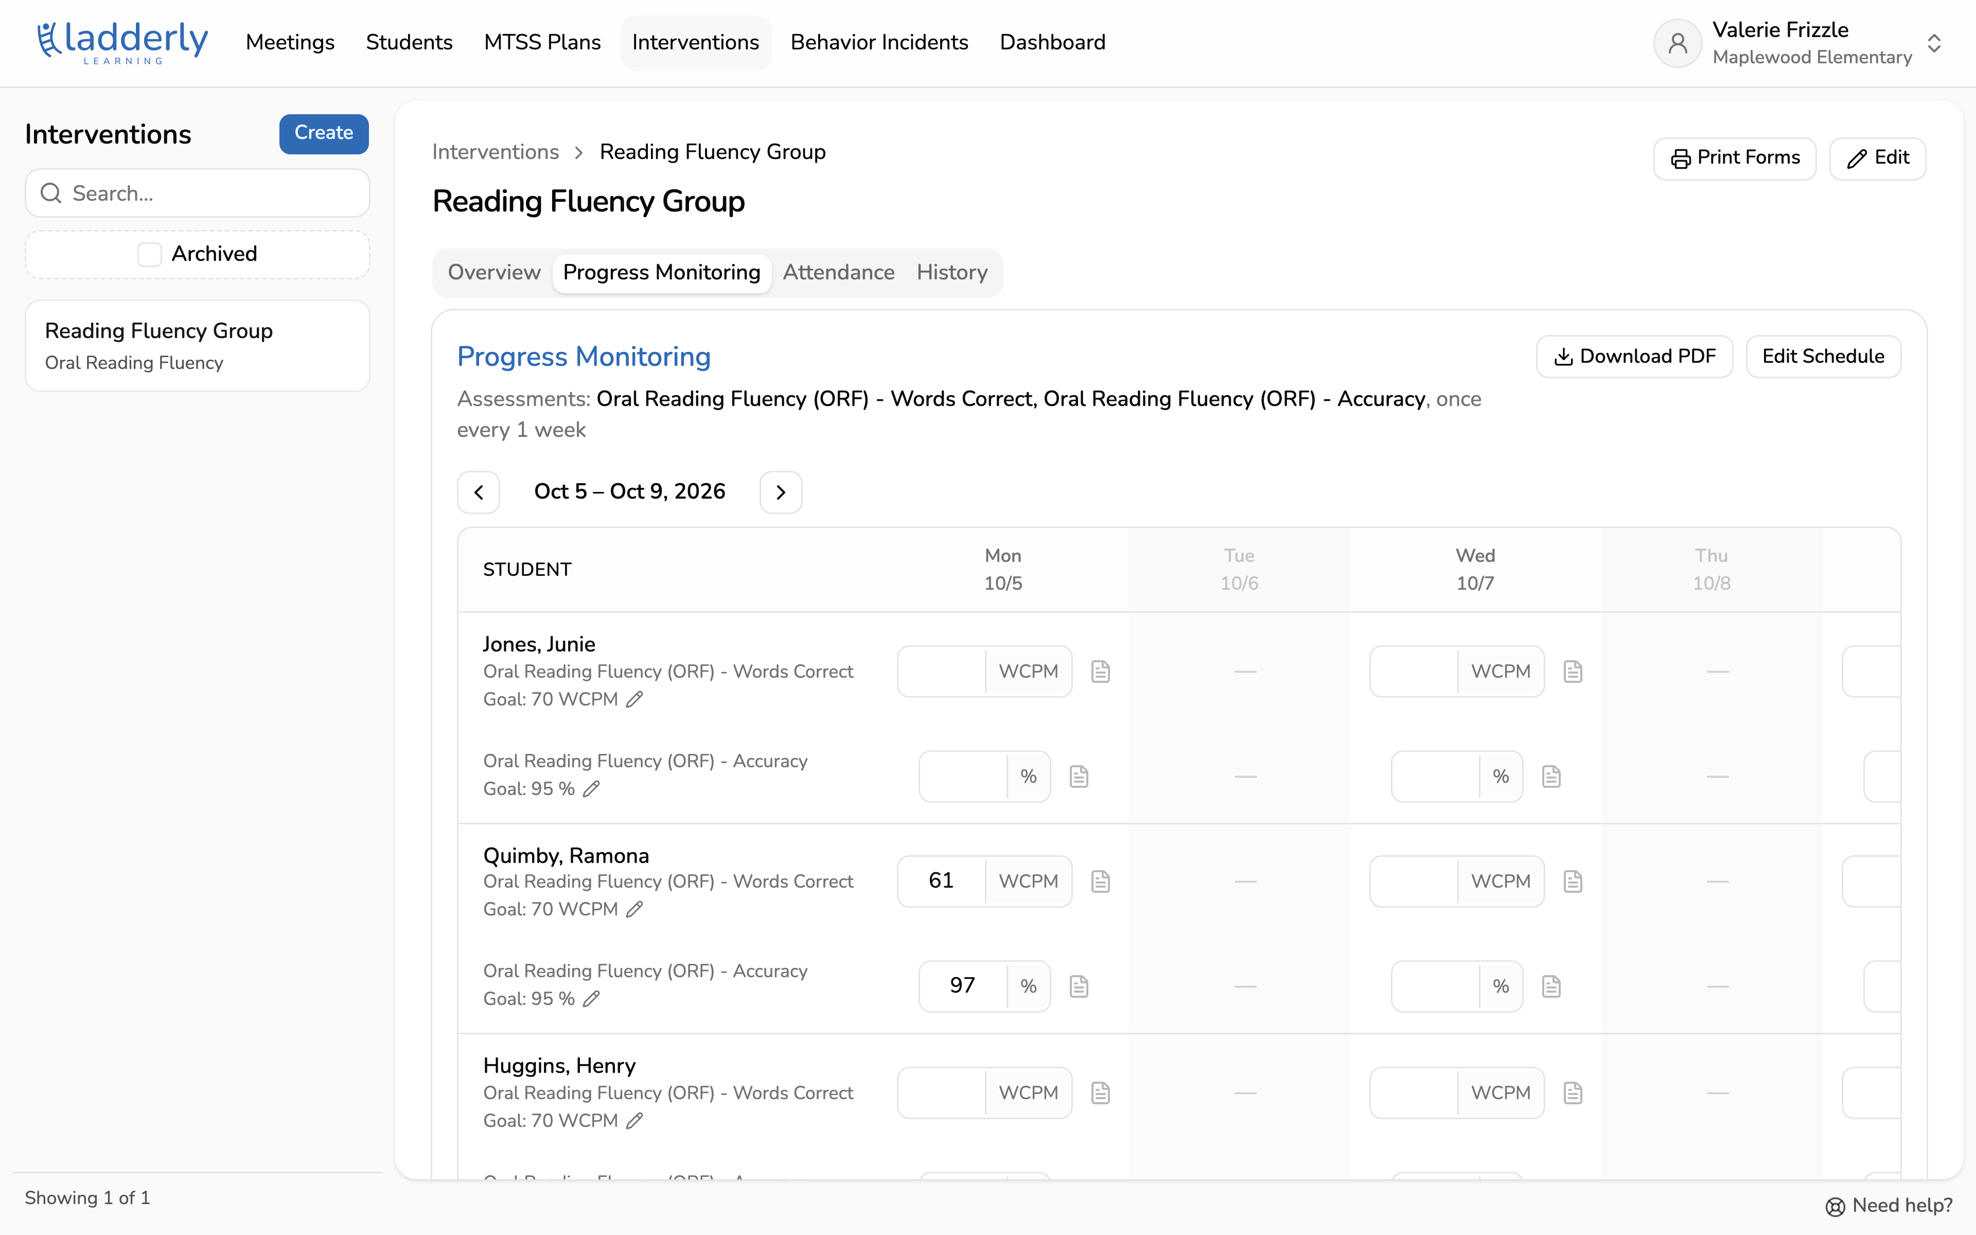Open Junie Jones Monday WCPM note icon

click(x=1101, y=672)
